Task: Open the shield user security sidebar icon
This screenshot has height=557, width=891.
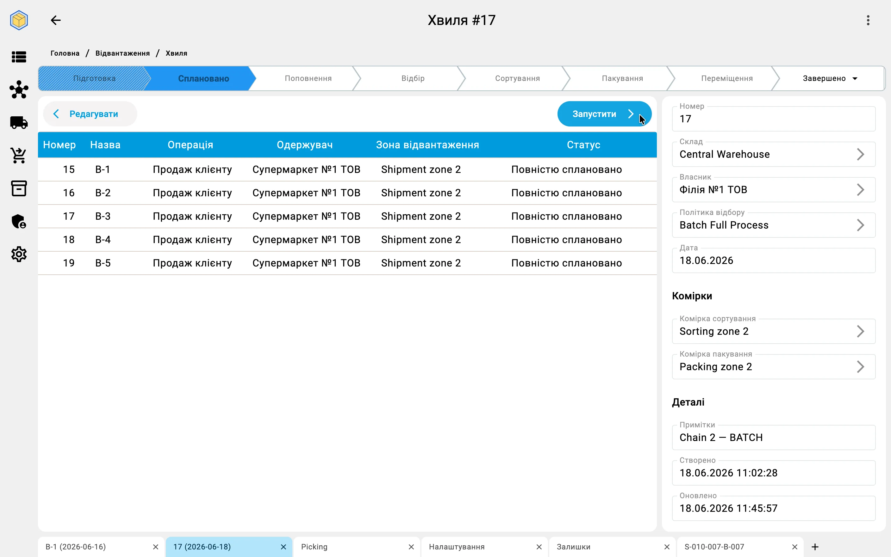Action: click(x=19, y=221)
